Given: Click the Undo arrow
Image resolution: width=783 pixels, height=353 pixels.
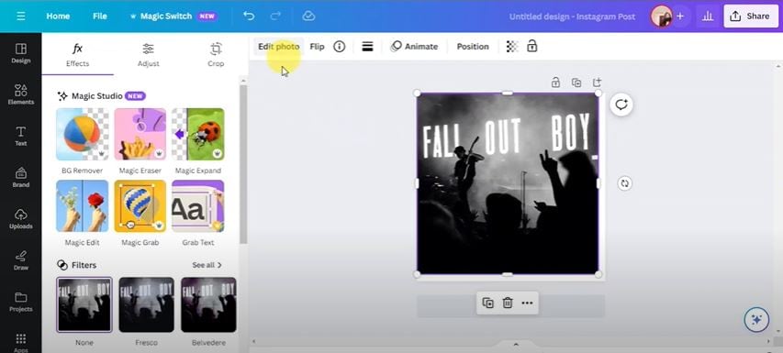Looking at the screenshot, I should pyautogui.click(x=249, y=16).
